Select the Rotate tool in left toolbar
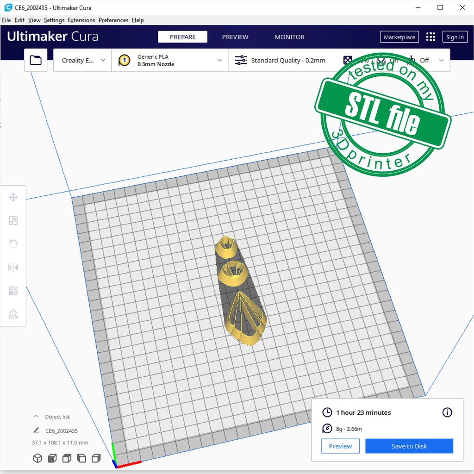474x474 pixels. tap(13, 244)
